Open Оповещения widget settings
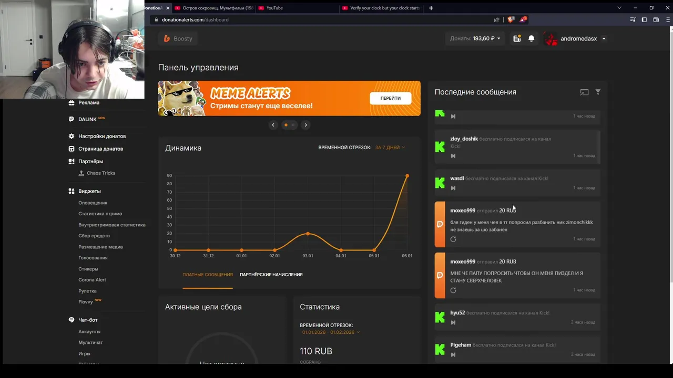673x378 pixels. 93,203
